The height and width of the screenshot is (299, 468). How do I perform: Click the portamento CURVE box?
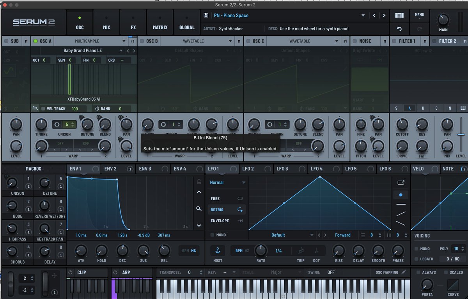453,285
